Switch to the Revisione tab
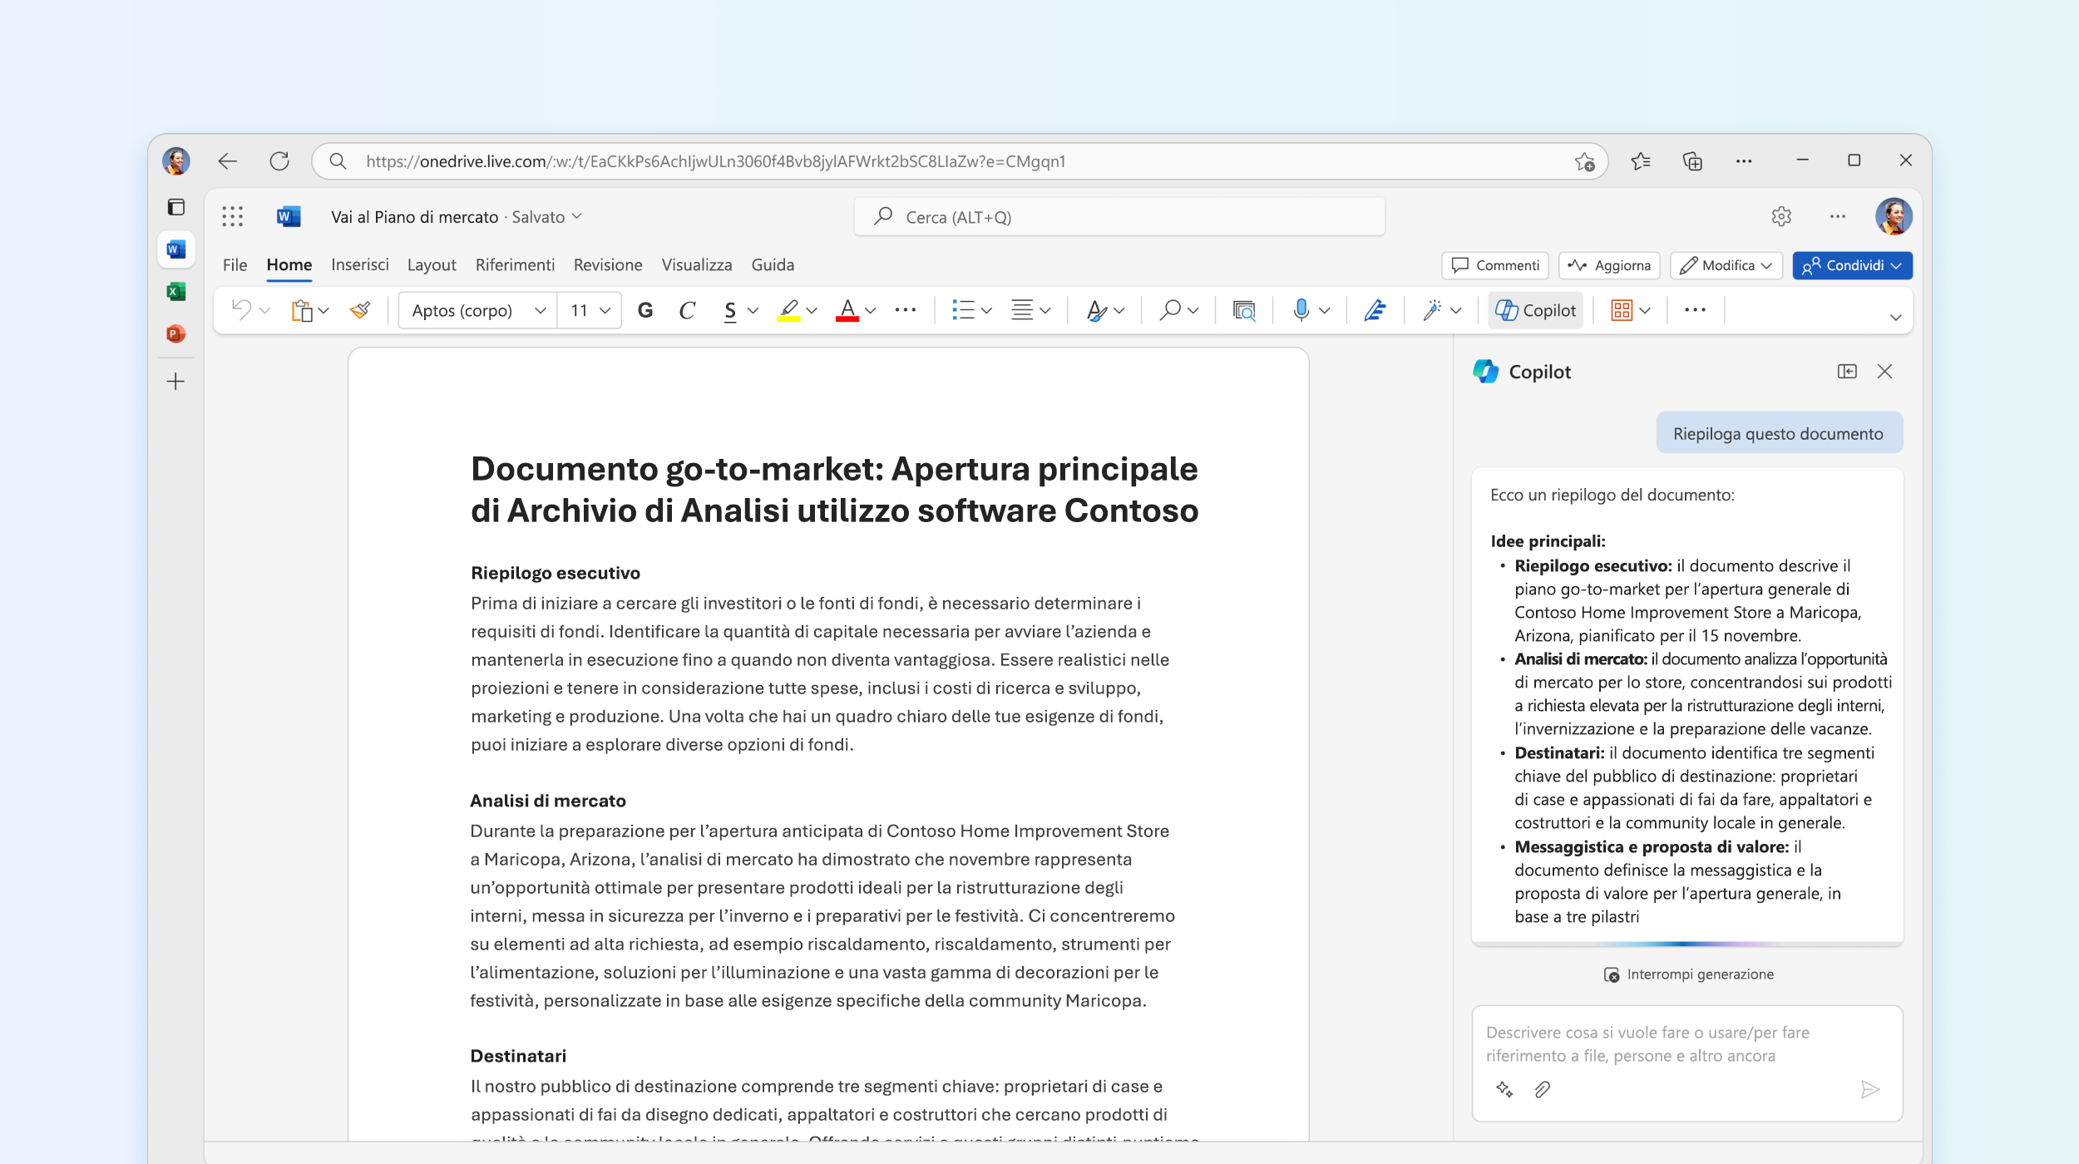Viewport: 2079px width, 1164px height. [x=607, y=264]
